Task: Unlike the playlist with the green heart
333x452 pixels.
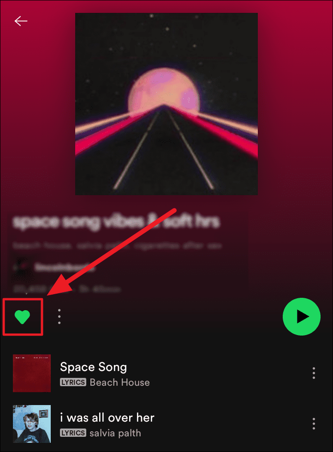Action: [22, 317]
